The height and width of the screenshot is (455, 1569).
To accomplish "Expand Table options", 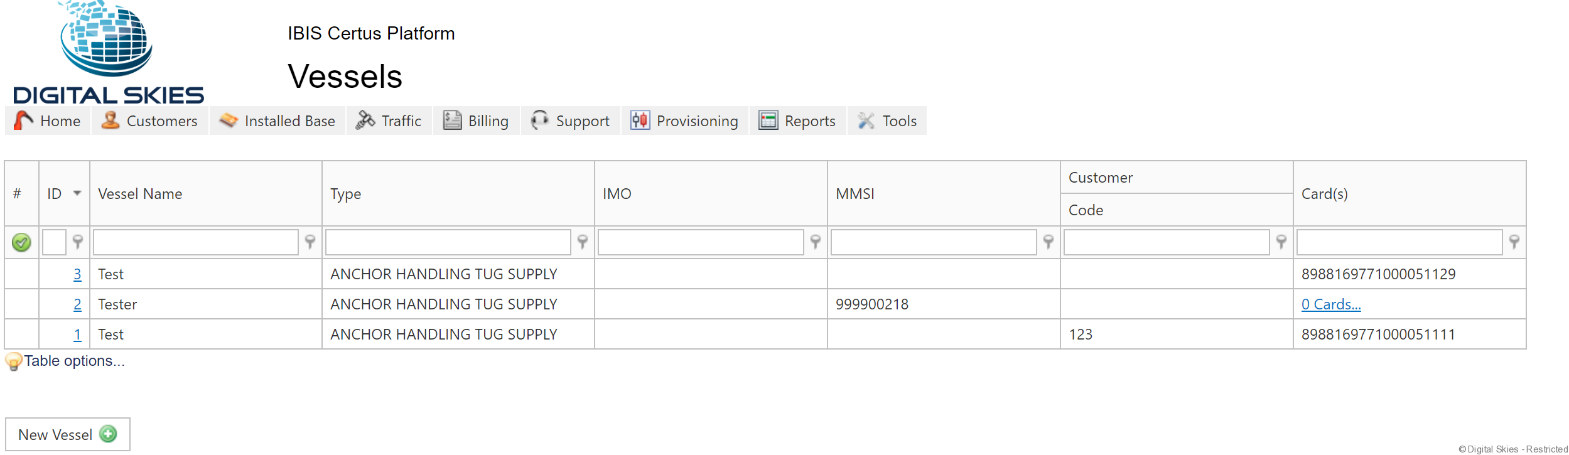I will [73, 361].
